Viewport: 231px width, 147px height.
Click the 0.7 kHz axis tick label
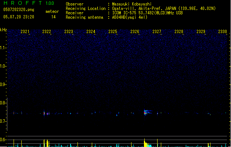click(3, 121)
